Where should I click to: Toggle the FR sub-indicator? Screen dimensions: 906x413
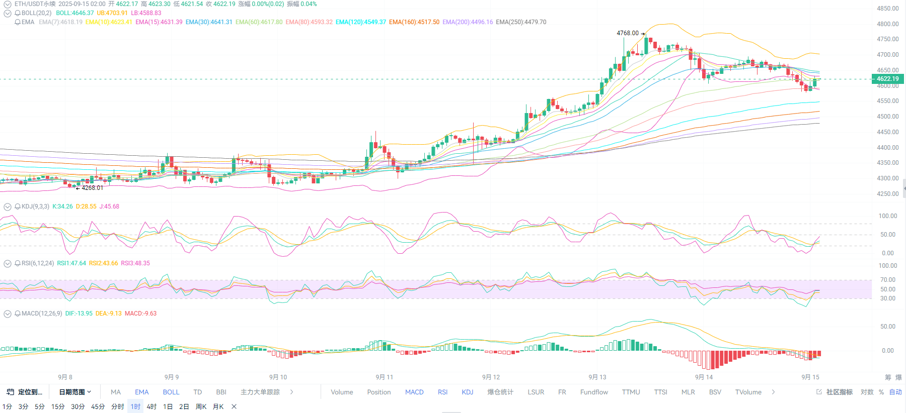click(x=562, y=392)
